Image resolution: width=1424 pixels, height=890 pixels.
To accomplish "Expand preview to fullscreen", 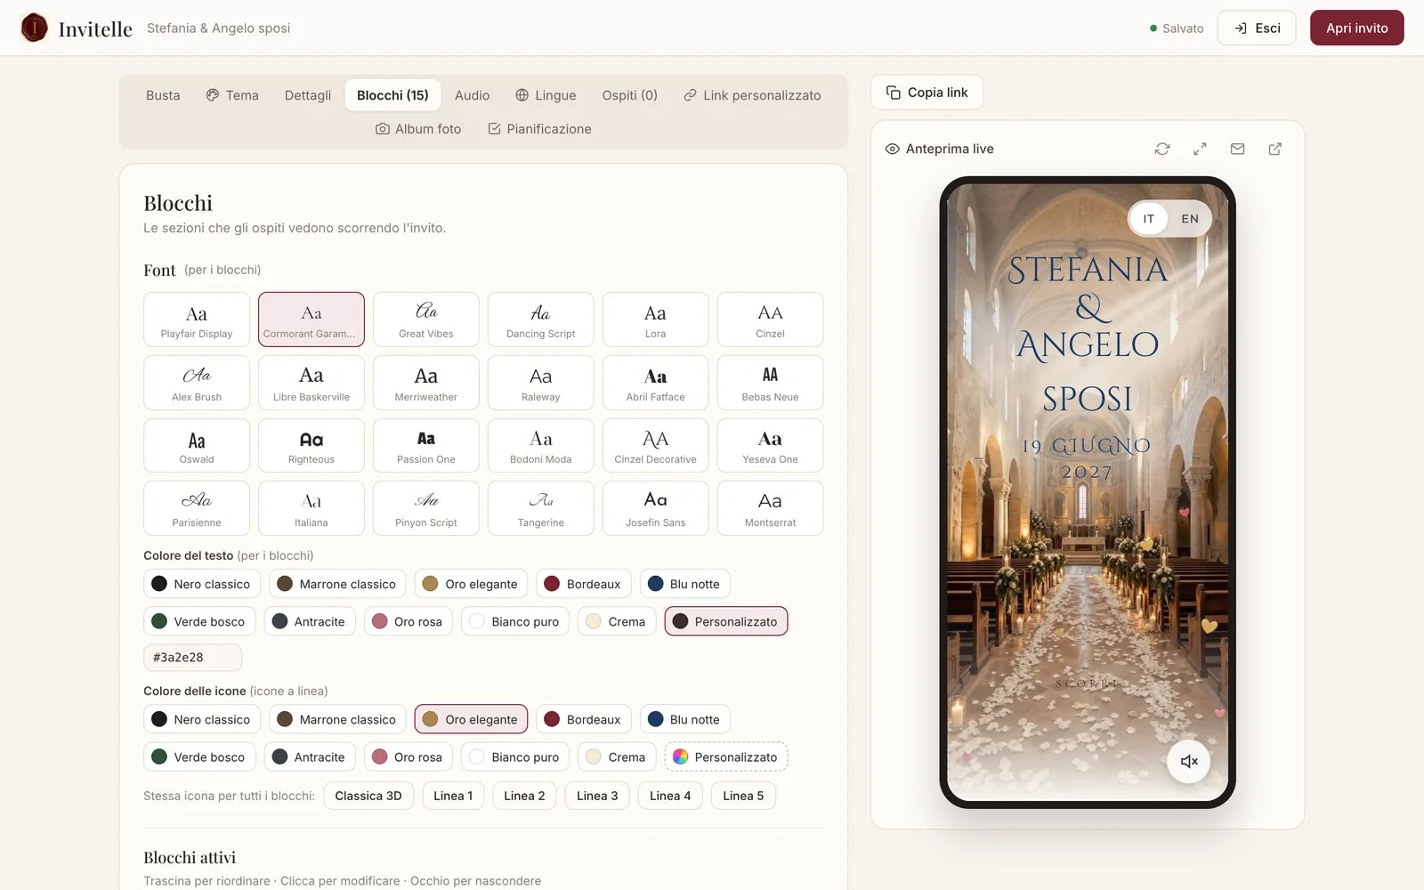I will point(1200,149).
